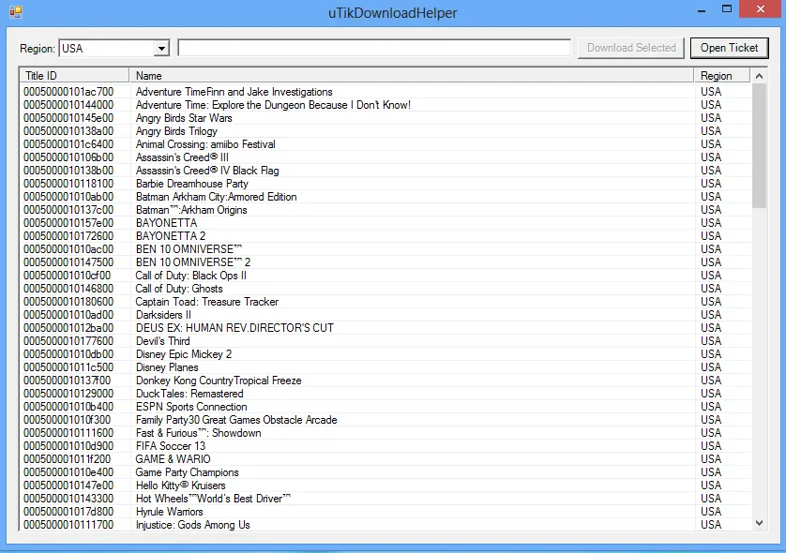This screenshot has height=553, width=786.
Task: Select Hot Wheels World's Best Driver row
Action: tap(385, 499)
